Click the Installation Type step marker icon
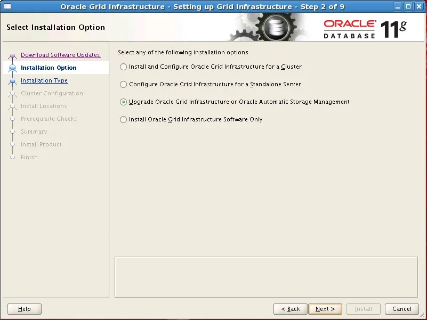Screen dimensions: 427x320 click(12, 81)
